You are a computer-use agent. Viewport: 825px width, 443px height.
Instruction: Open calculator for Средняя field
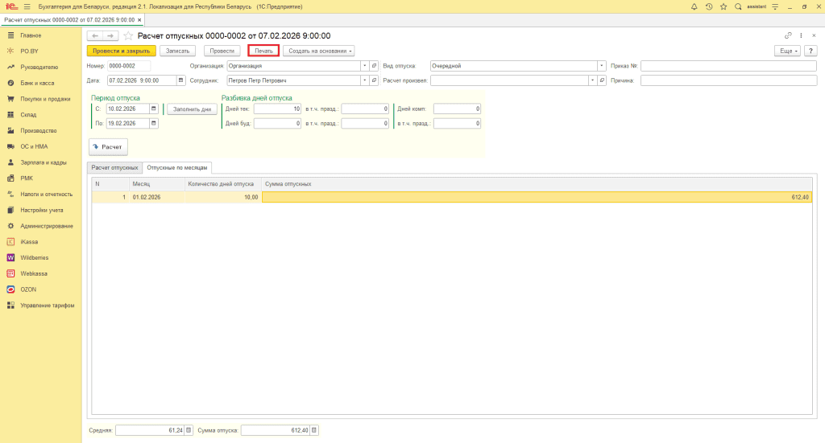coord(189,430)
